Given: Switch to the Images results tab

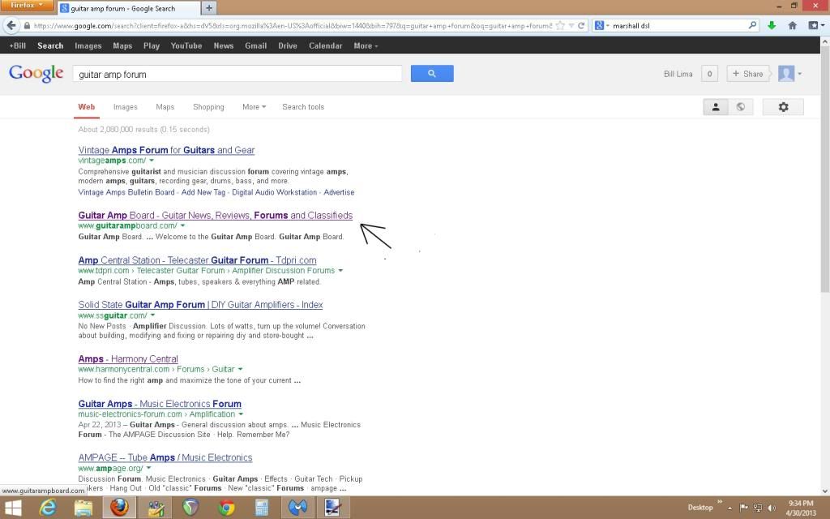Looking at the screenshot, I should pyautogui.click(x=126, y=107).
